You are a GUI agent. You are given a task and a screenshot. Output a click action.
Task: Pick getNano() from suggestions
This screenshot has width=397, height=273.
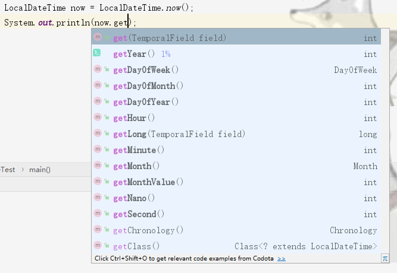point(236,198)
